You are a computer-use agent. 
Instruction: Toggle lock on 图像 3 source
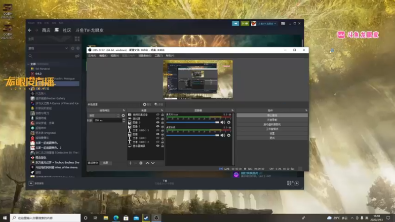click(x=162, y=122)
